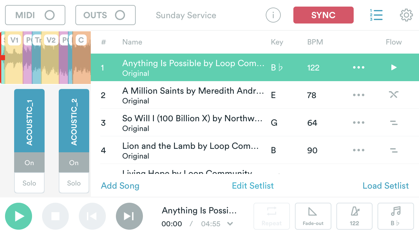
Task: Open song info with the i icon
Action: (x=273, y=15)
